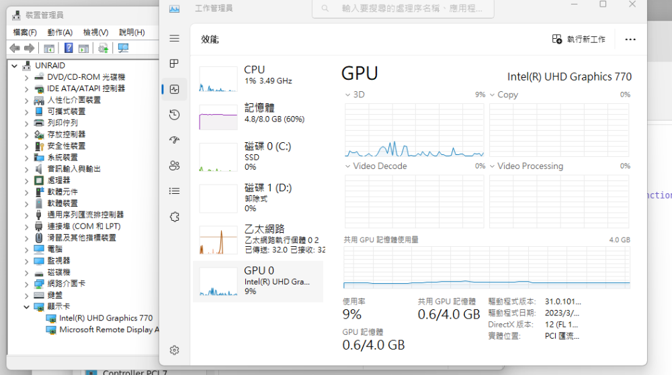Collapse 顯示卡 display adapters node
Screen dimensions: 672x375
point(27,307)
